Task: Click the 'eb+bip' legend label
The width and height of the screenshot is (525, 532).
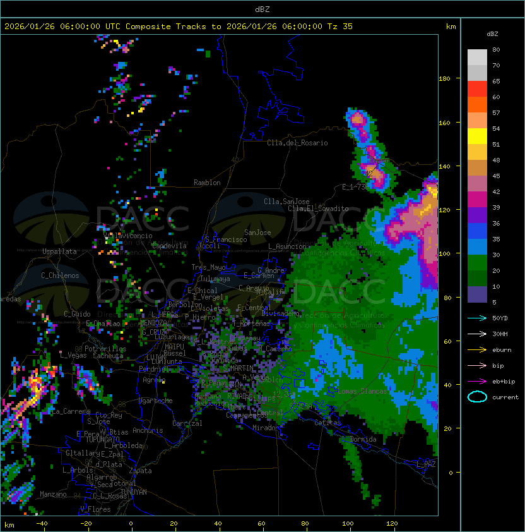Action: [504, 382]
